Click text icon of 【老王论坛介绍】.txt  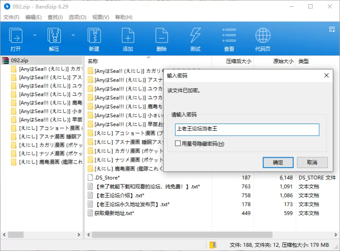90,195
